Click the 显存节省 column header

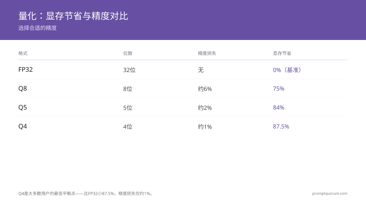click(282, 53)
